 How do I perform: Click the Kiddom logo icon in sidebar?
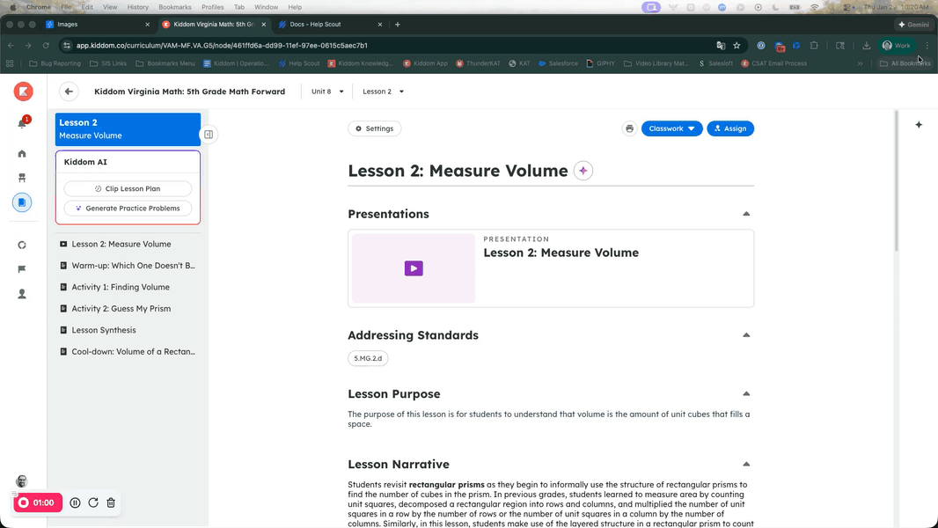tap(24, 92)
